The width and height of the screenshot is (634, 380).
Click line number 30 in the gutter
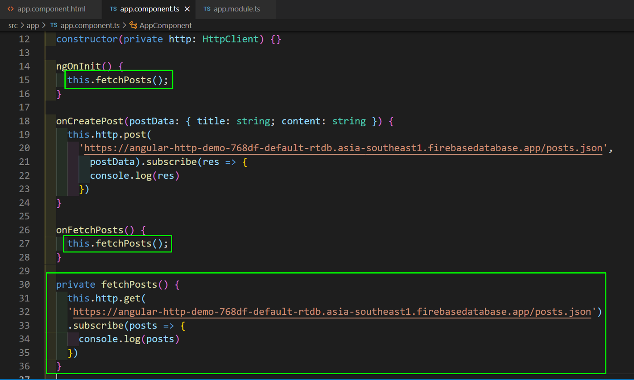(x=24, y=284)
